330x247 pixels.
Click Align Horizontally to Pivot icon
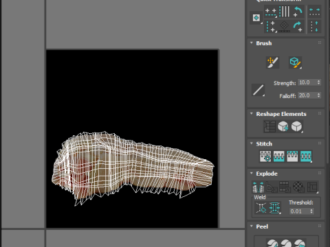271,12
